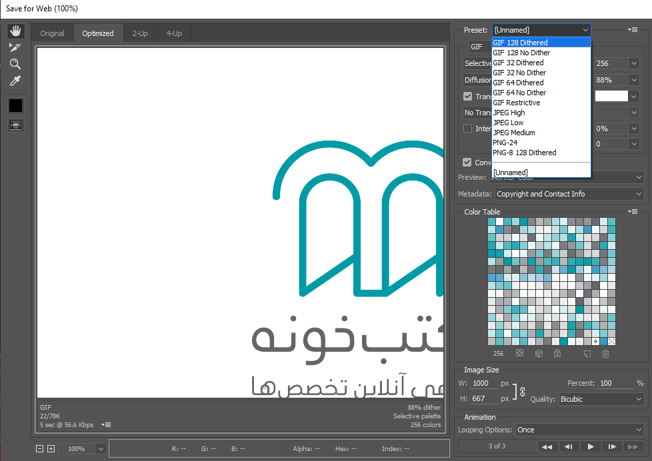Screen dimensions: 652x461
Task: Switch to the Original tab
Action: (x=53, y=33)
